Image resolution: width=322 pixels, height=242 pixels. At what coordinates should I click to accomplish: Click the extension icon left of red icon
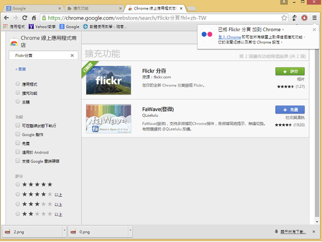[x=295, y=18]
